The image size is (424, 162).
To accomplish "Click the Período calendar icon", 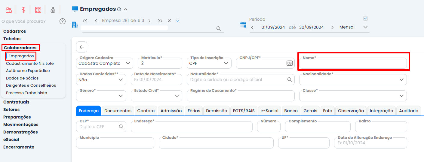I will [x=243, y=25].
